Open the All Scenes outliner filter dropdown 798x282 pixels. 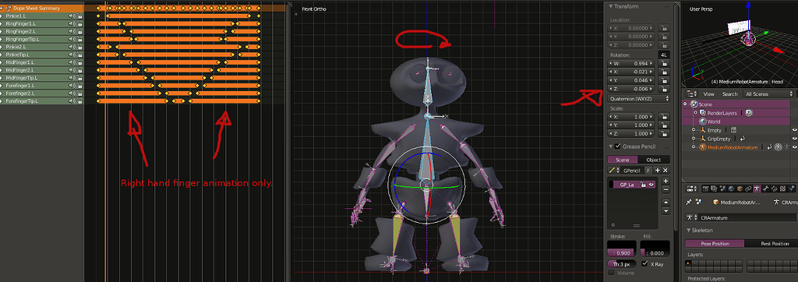pyautogui.click(x=768, y=94)
